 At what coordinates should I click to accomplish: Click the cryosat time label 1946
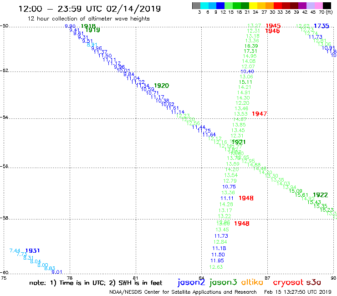[x=272, y=31]
